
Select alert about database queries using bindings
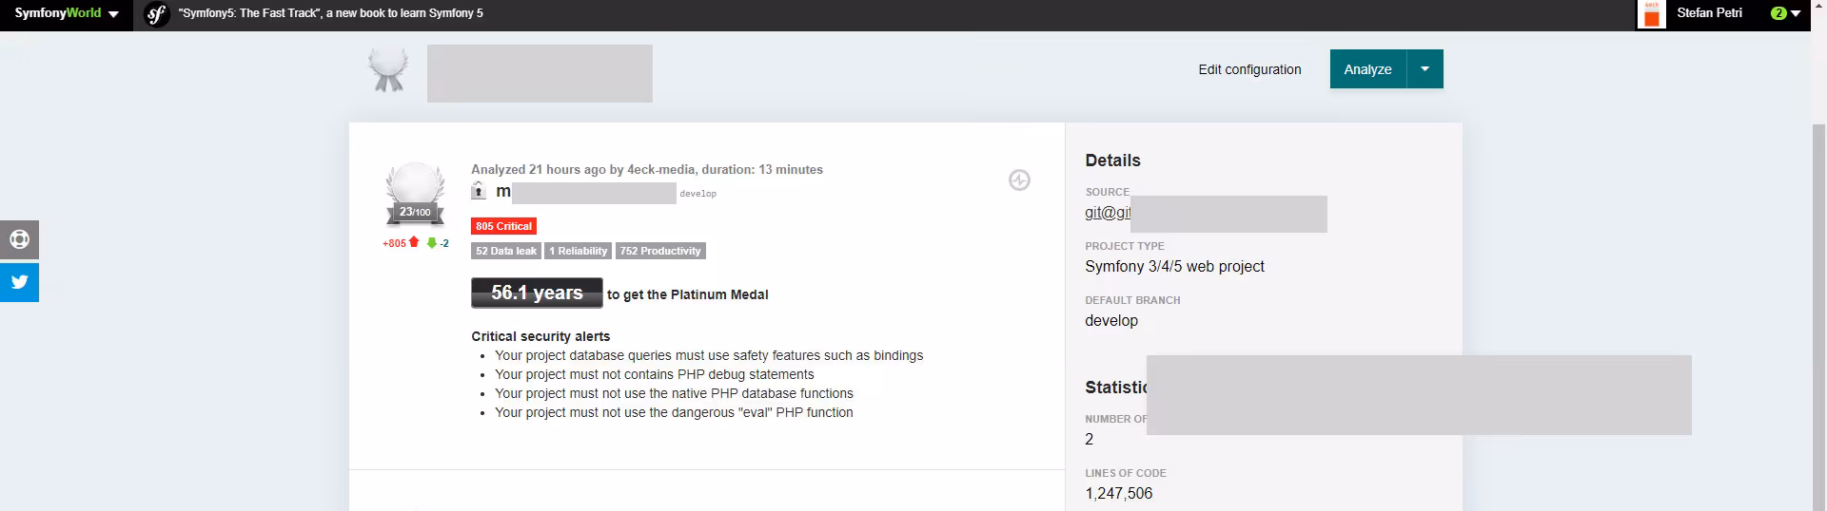709,355
